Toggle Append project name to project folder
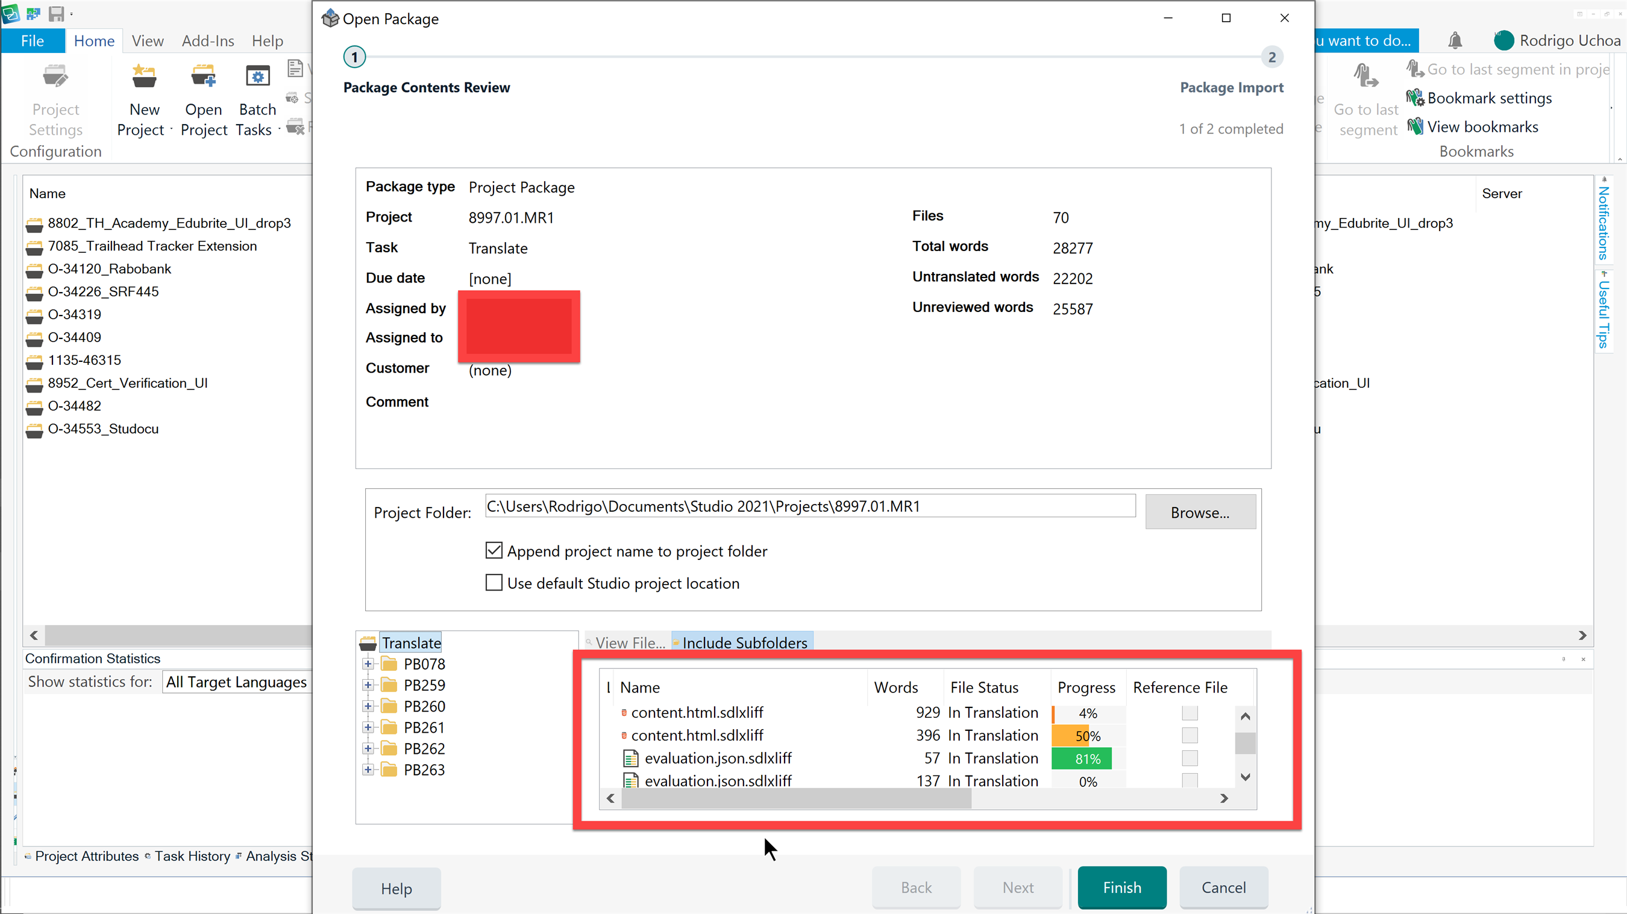The height and width of the screenshot is (914, 1627). 494,550
